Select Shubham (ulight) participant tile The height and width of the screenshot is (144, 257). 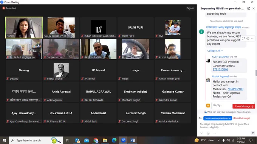pos(136,92)
